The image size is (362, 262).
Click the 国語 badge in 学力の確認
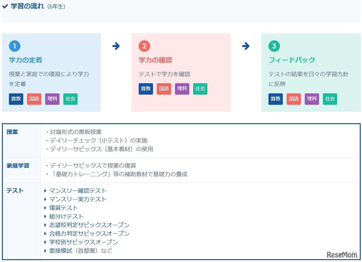click(x=164, y=89)
